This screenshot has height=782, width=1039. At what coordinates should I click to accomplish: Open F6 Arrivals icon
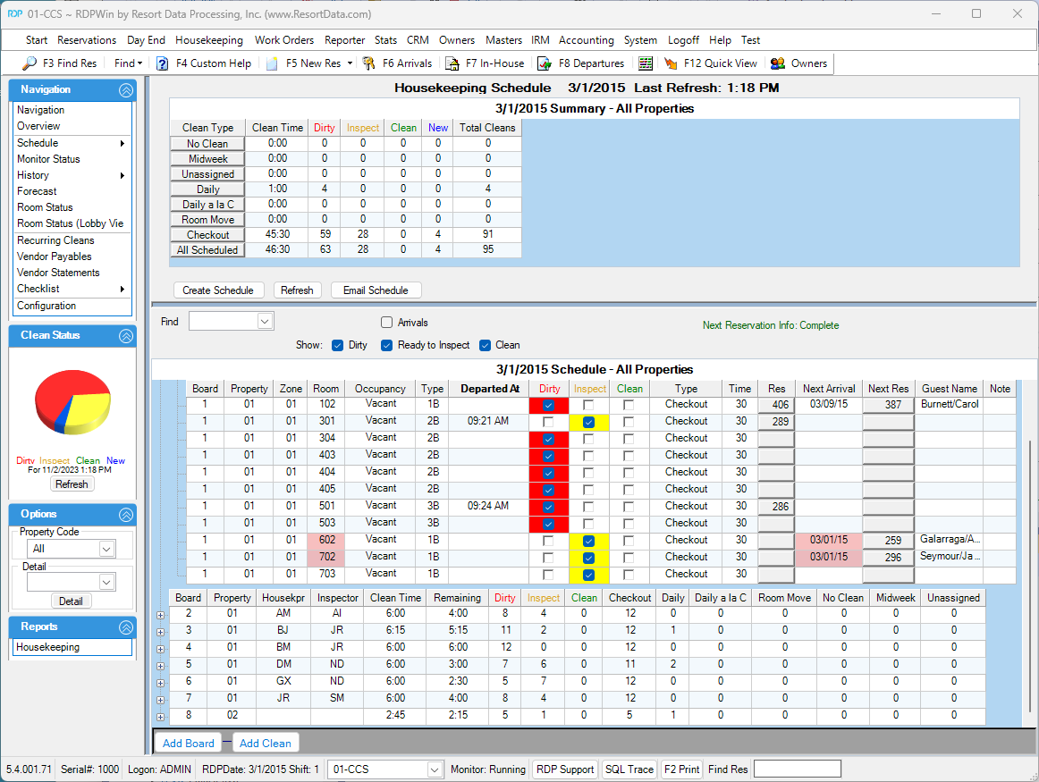(x=369, y=63)
